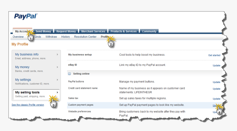This screenshot has width=237, height=131.
Task: Expand My settings chevron arrow
Action: [57, 80]
